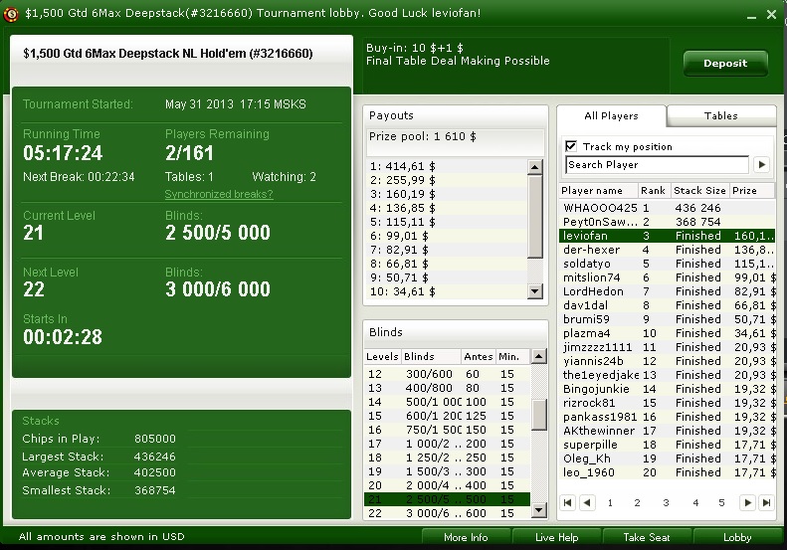Viewport: 787px width, 550px height.
Task: Open page 3 of the players list
Action: (x=666, y=503)
